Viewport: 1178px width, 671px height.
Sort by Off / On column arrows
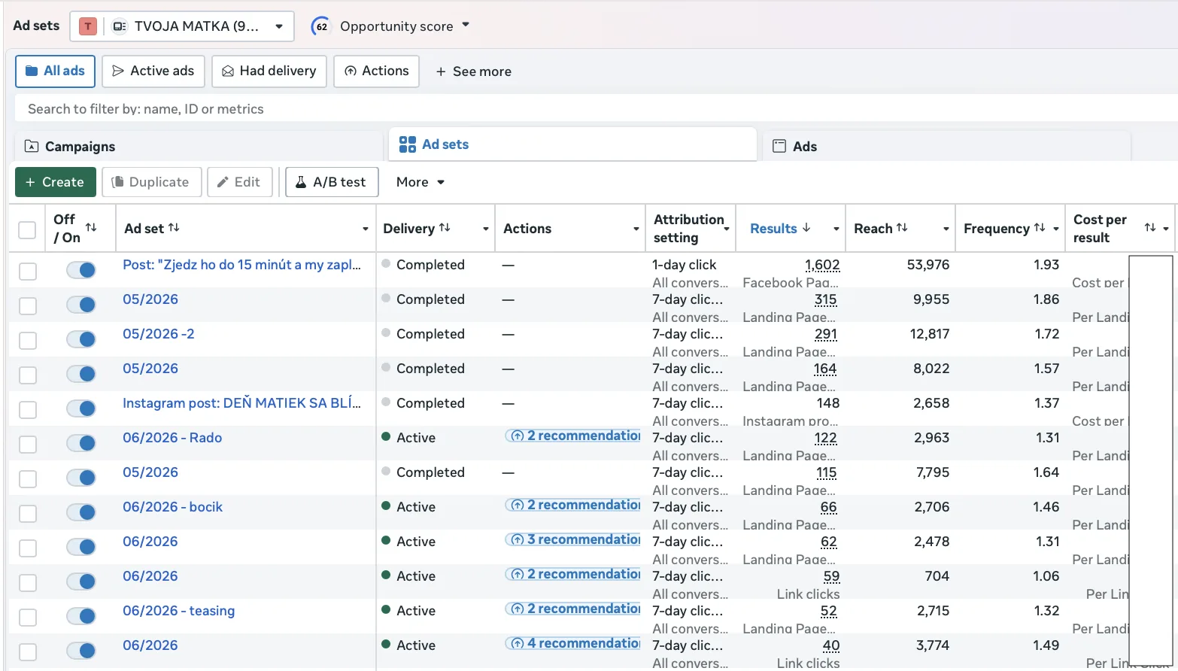pos(91,227)
